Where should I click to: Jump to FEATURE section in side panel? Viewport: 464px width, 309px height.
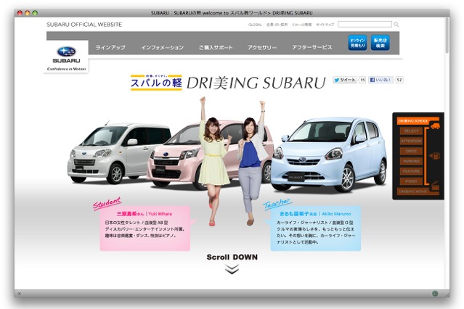coord(411,171)
